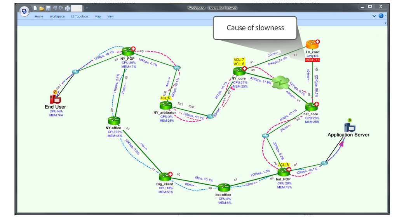Expand the quick access toolbar customize arrow

click(87, 9)
